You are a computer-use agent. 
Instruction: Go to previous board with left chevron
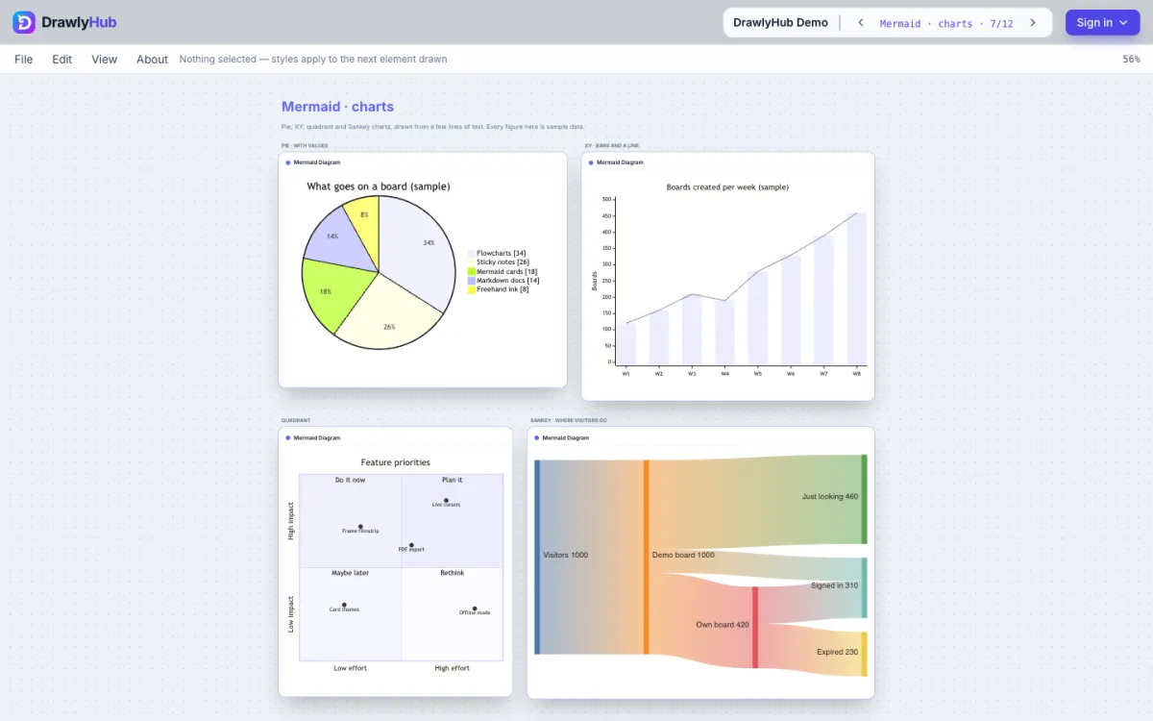tap(860, 23)
